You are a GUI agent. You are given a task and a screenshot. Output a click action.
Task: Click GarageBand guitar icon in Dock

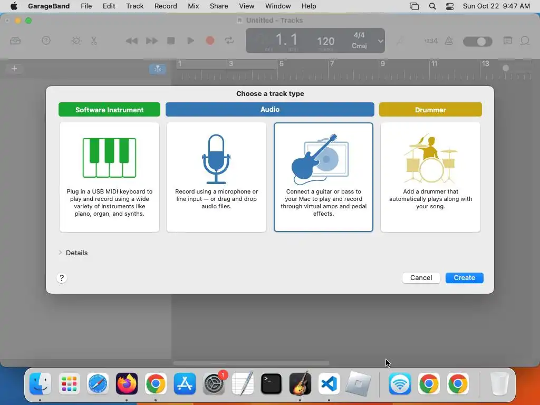300,384
